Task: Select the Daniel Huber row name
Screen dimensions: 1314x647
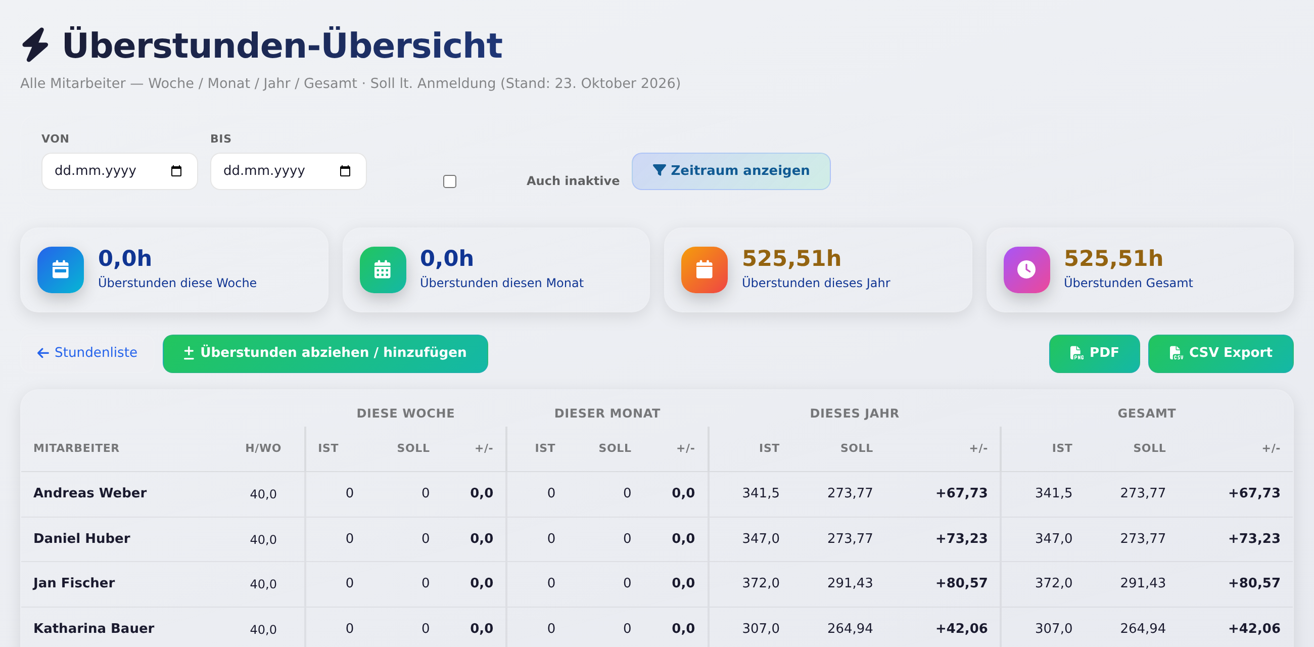Action: [81, 538]
